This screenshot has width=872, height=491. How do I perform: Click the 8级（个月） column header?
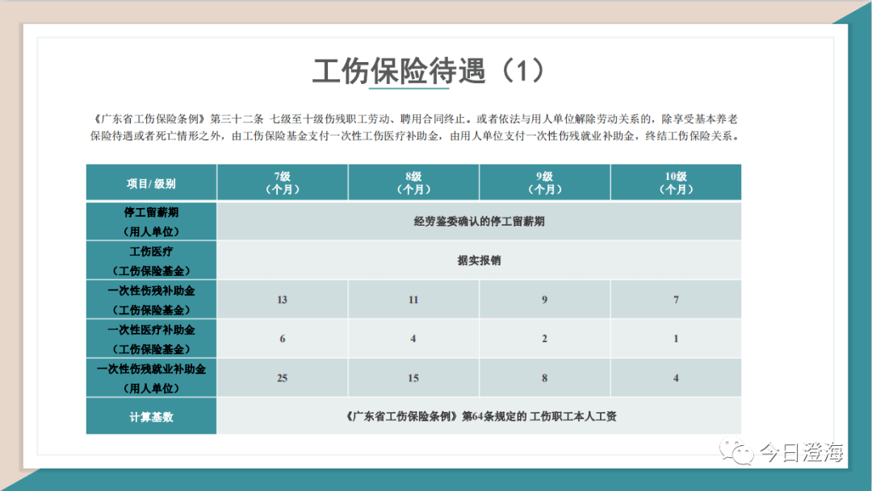pyautogui.click(x=413, y=182)
